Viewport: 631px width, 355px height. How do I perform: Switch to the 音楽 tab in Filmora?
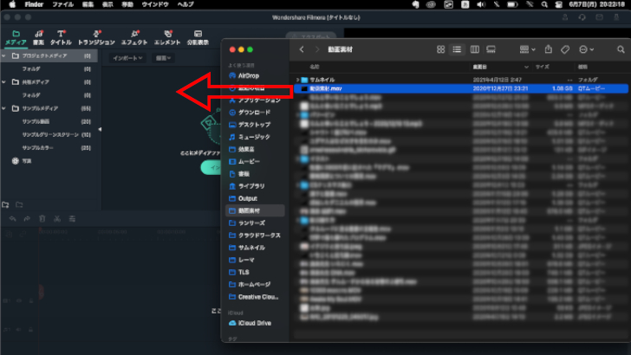39,37
